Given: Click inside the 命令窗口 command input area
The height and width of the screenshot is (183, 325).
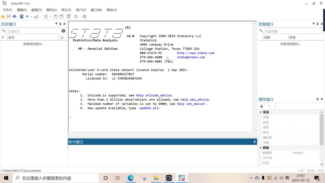Looking at the screenshot, I should click(162, 156).
